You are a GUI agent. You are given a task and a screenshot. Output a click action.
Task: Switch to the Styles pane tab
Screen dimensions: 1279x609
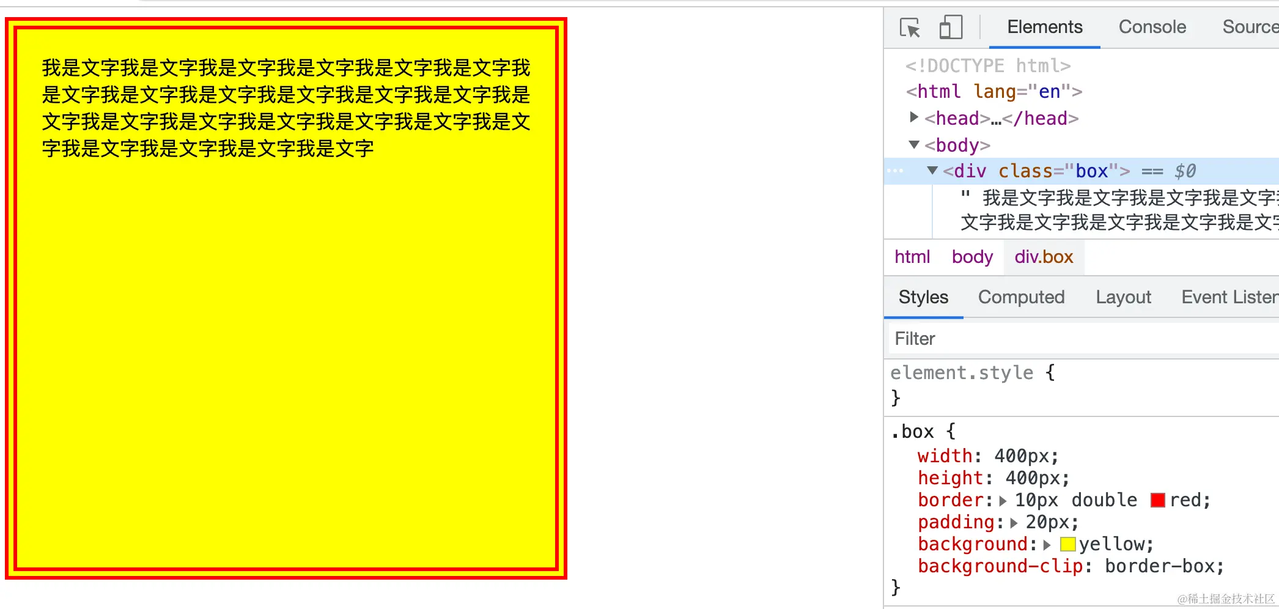coord(923,297)
